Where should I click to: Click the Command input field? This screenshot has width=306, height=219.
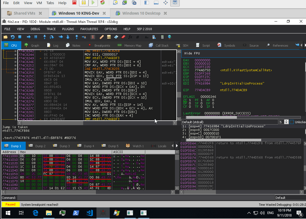[145, 198]
